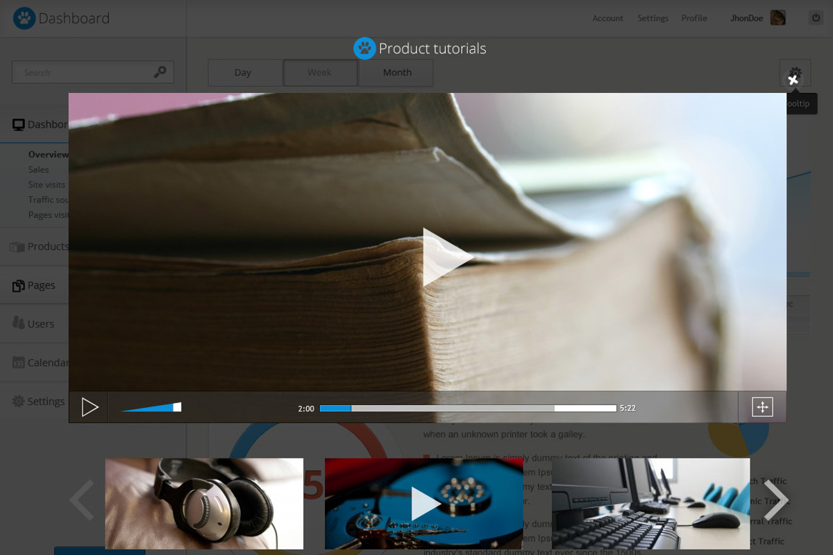
Task: Click the Pages documents icon
Action: click(19, 285)
